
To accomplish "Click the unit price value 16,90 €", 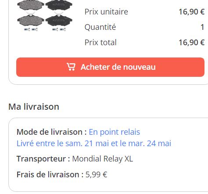I will [192, 12].
